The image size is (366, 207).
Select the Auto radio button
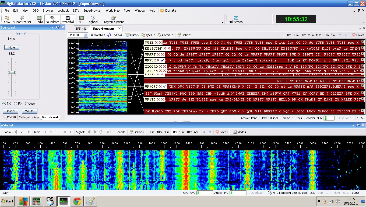(27, 104)
